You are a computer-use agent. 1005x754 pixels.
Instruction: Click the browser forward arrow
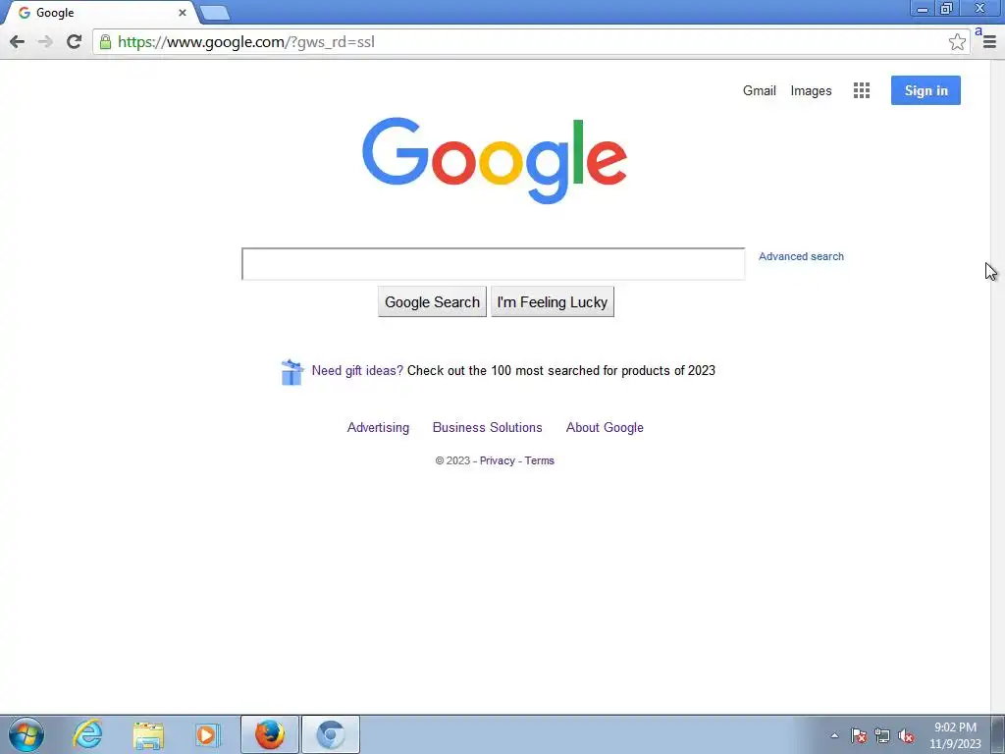45,42
